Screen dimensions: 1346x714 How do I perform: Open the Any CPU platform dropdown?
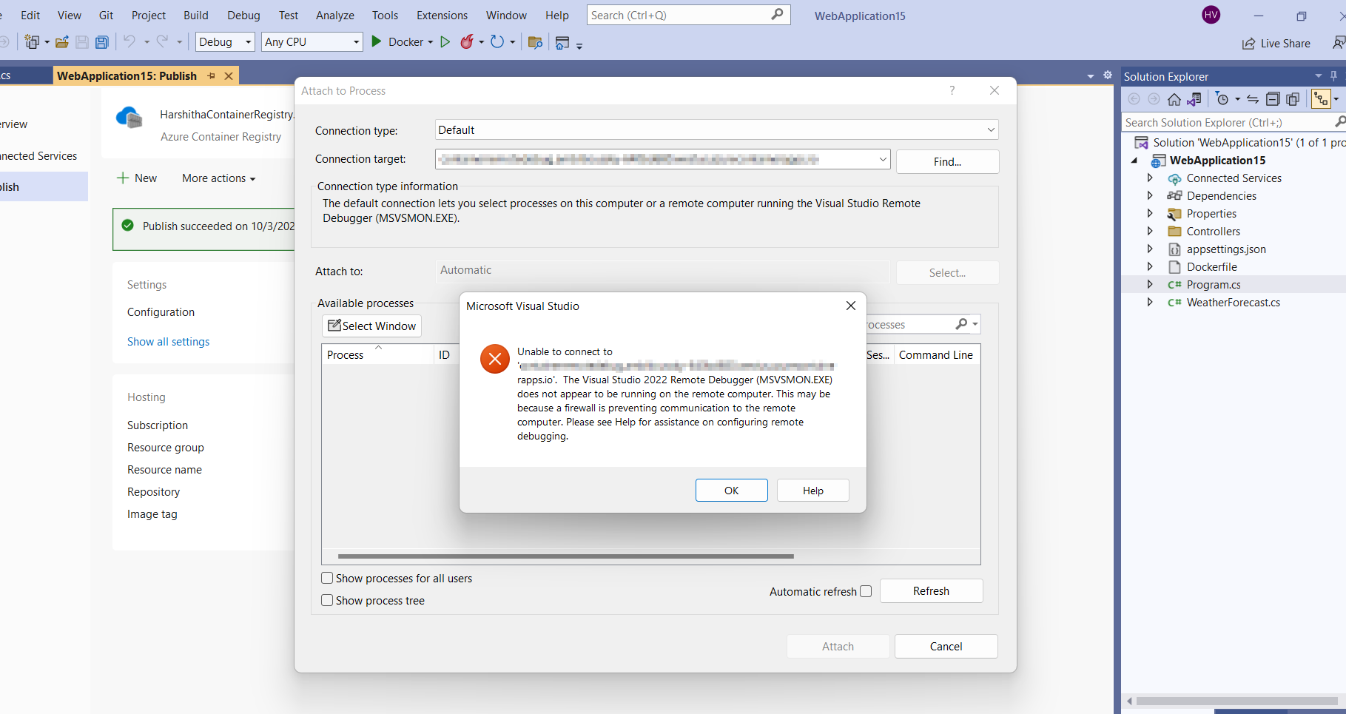click(x=312, y=41)
